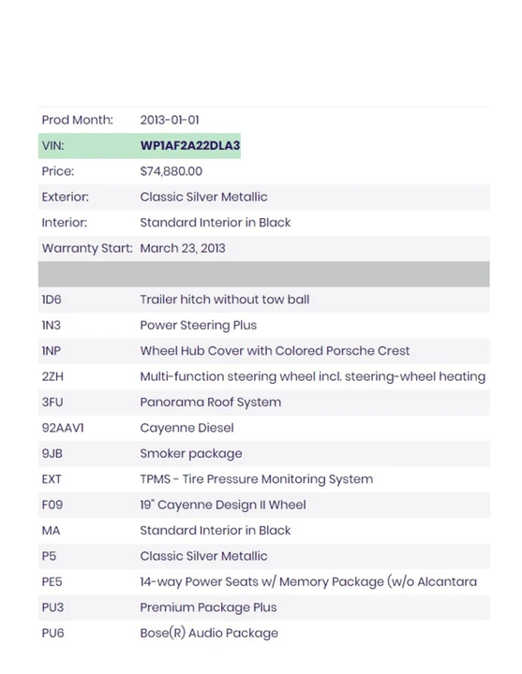Select the Panorama Roof System row
Image resolution: width=522 pixels, height=674 pixels.
pyautogui.click(x=263, y=403)
